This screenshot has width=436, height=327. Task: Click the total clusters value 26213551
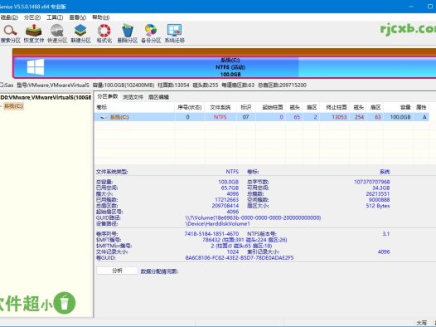(x=378, y=194)
